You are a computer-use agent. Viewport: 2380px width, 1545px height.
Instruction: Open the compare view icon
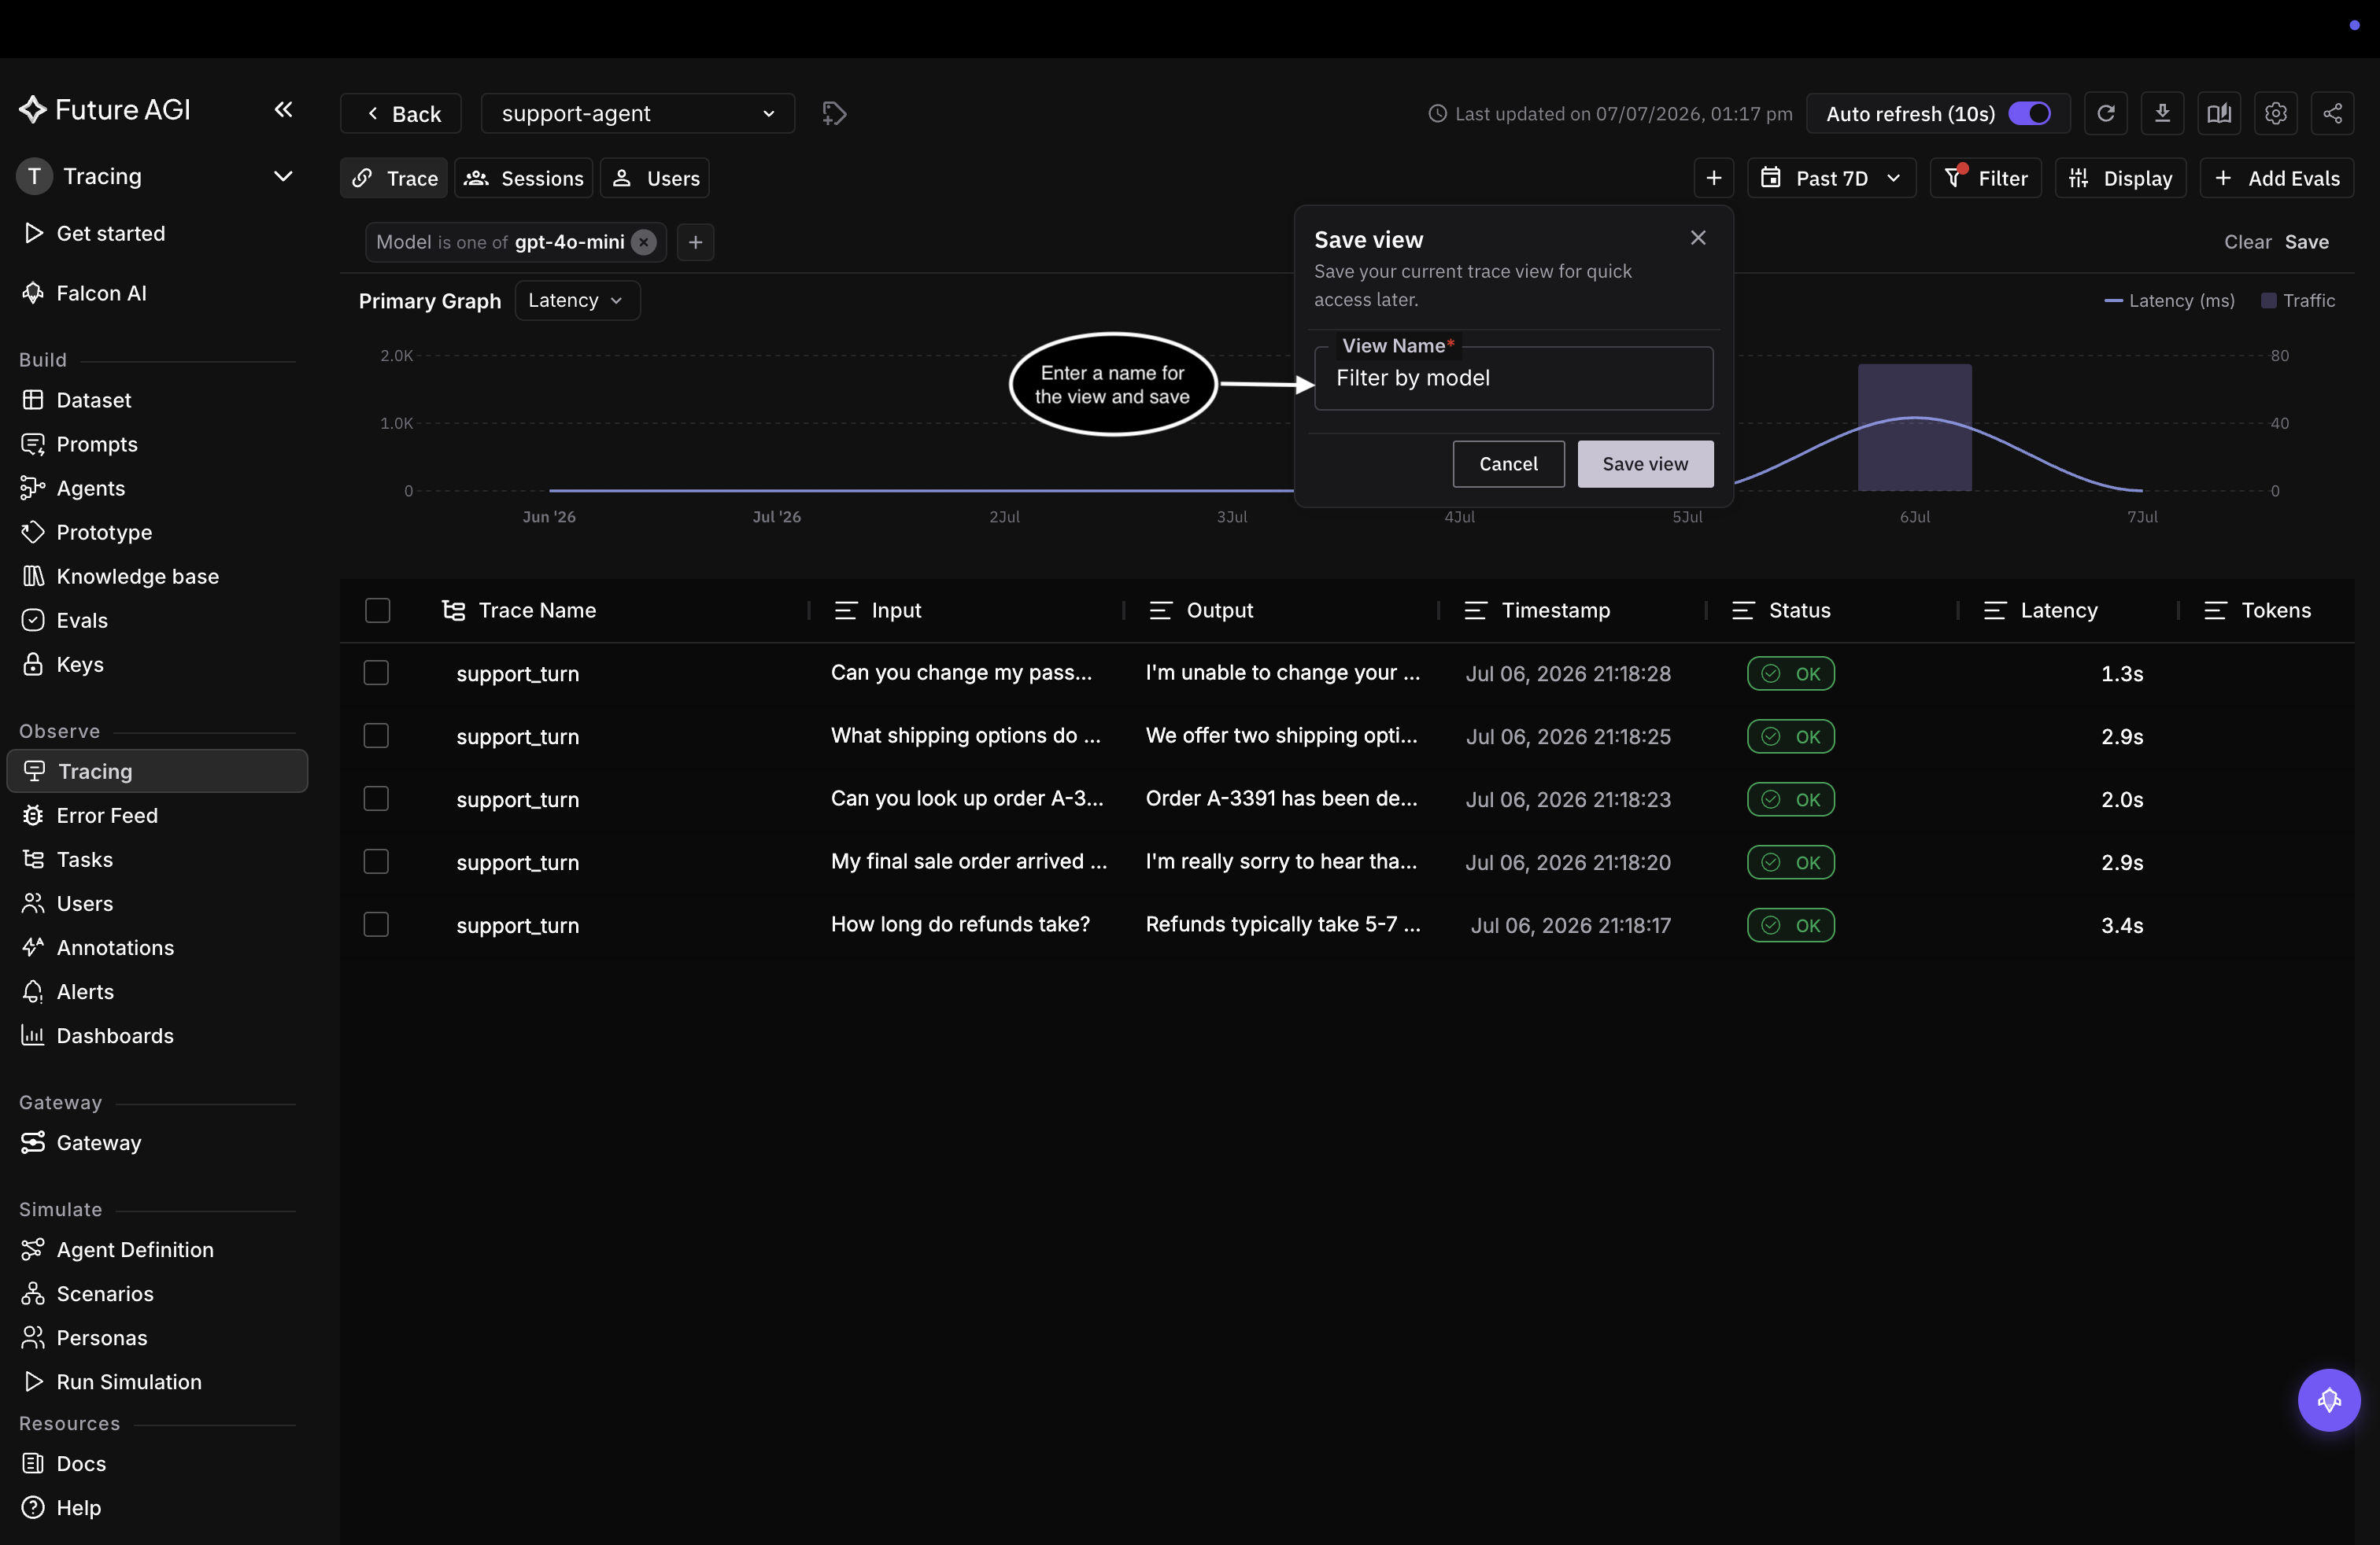(2219, 113)
